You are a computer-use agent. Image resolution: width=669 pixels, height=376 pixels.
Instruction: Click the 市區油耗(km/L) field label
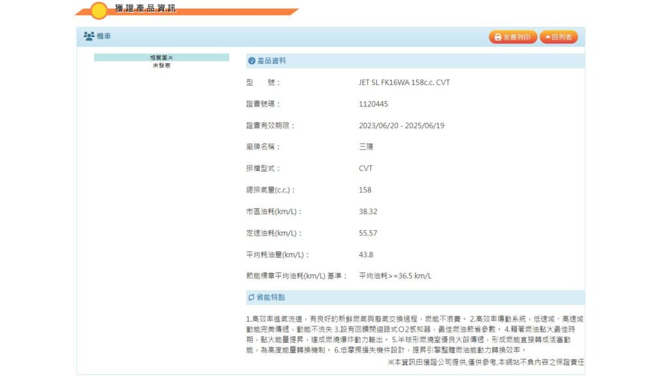[x=274, y=211]
